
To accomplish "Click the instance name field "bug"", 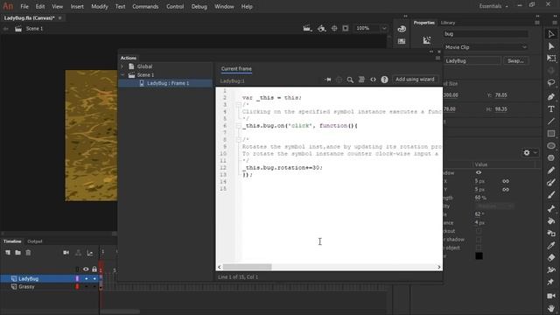I will point(486,34).
